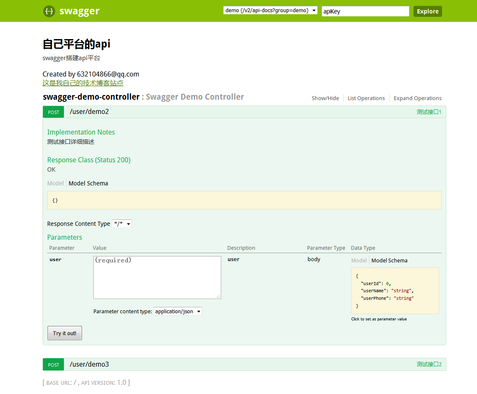Click Show/Hide operations link
477x394 pixels.
325,98
